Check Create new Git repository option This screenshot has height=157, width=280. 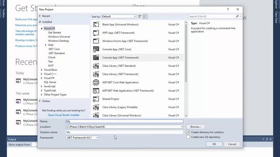188,137
